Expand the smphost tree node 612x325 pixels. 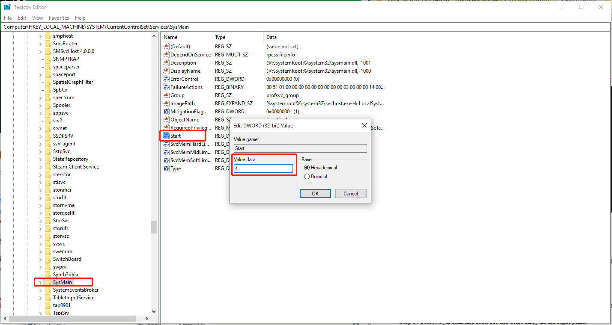pos(40,36)
